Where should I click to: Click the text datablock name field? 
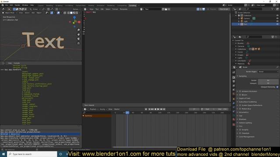pos(153,9)
